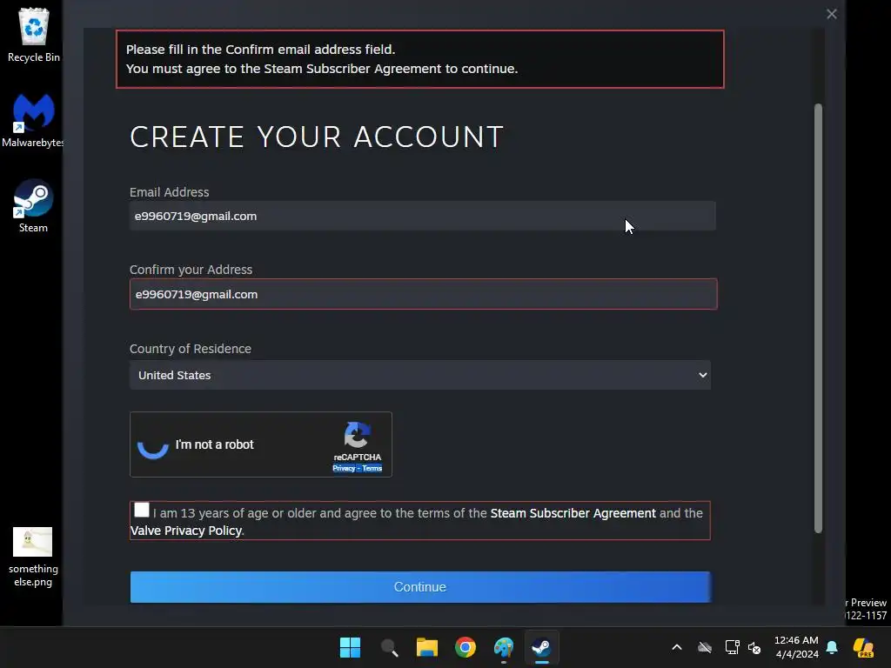Click into the Email Address field
891x668 pixels.
pyautogui.click(x=422, y=216)
